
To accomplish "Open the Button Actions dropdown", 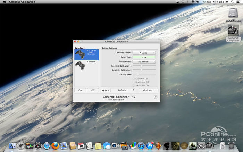I will point(144,61).
